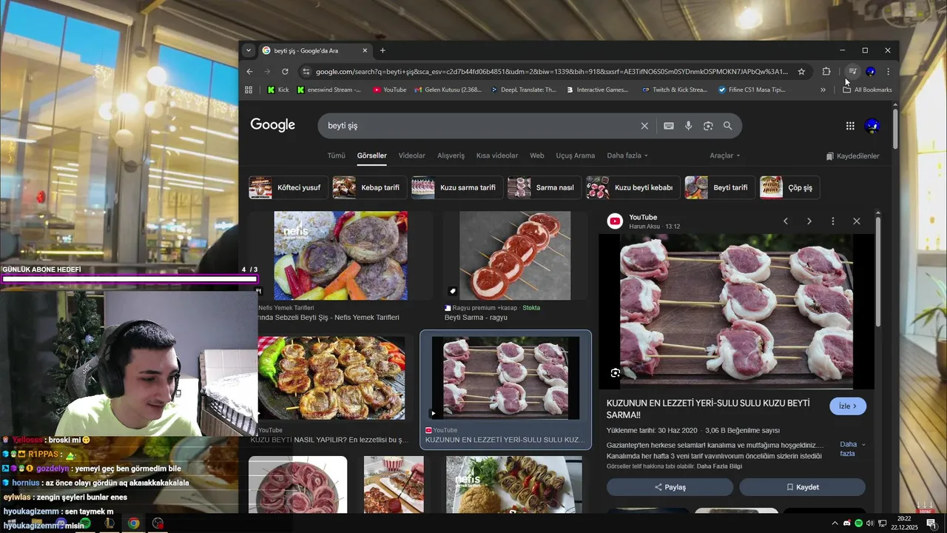Viewport: 947px width, 533px height.
Task: Click the browser back arrow
Action: tap(249, 72)
